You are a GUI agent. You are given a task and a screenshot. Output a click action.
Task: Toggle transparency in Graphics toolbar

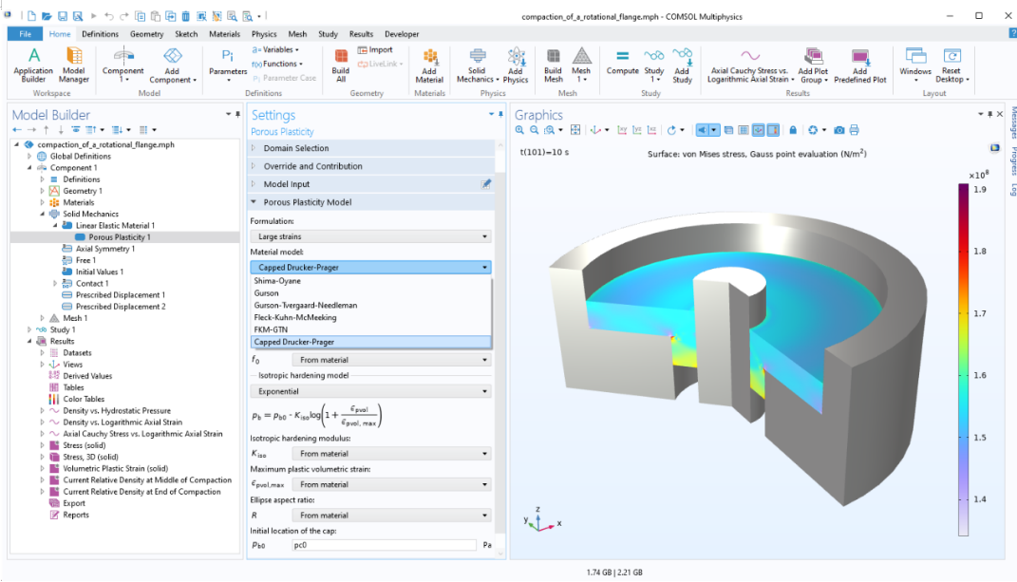pos(729,130)
